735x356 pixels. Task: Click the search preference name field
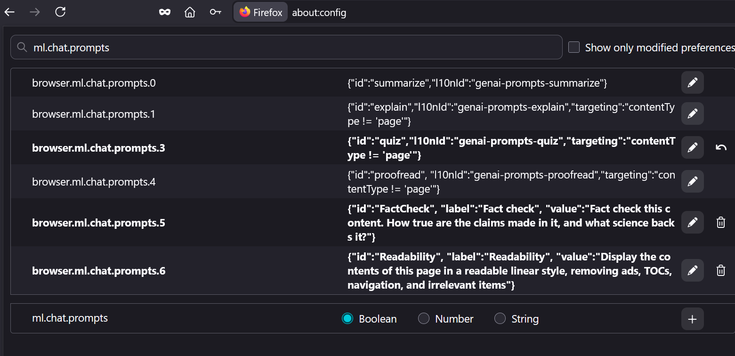tap(292, 48)
